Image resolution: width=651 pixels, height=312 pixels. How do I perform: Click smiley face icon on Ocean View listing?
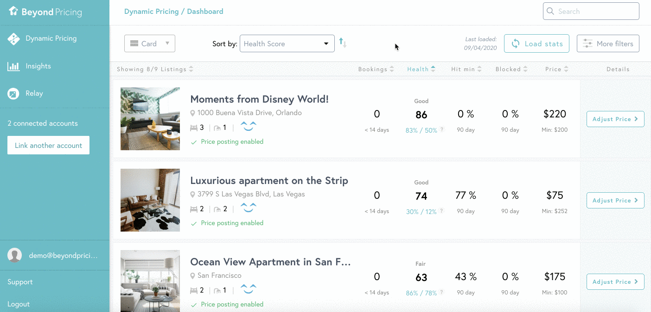click(x=248, y=289)
